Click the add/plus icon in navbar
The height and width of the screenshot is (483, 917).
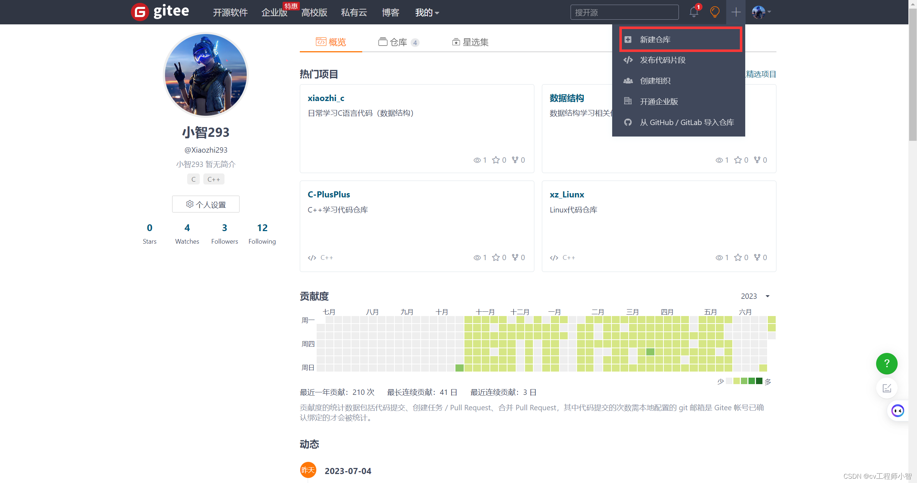pos(736,12)
